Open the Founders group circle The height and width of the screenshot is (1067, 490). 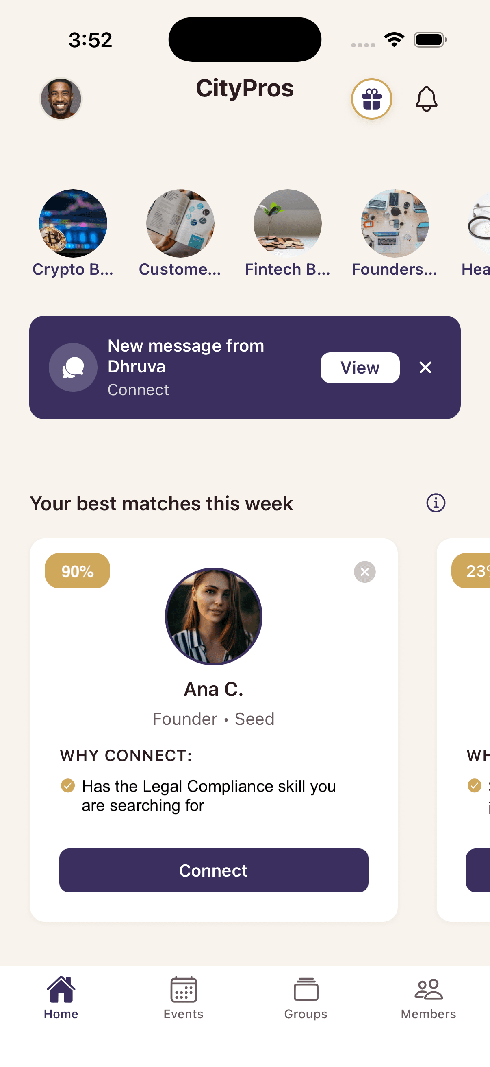click(x=395, y=224)
